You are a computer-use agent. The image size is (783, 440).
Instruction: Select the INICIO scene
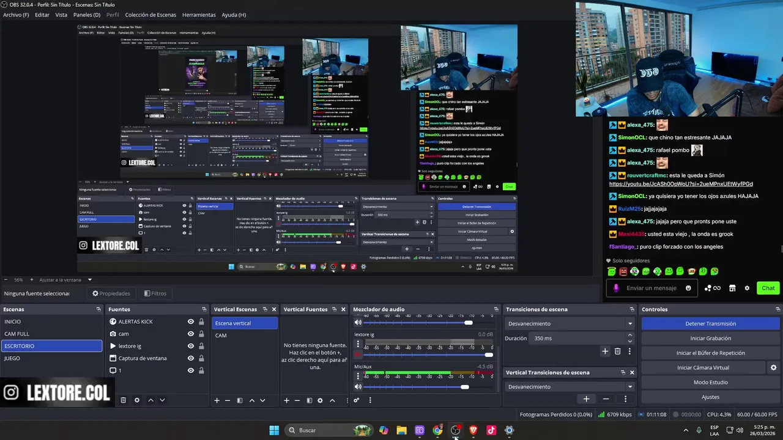[x=51, y=321]
